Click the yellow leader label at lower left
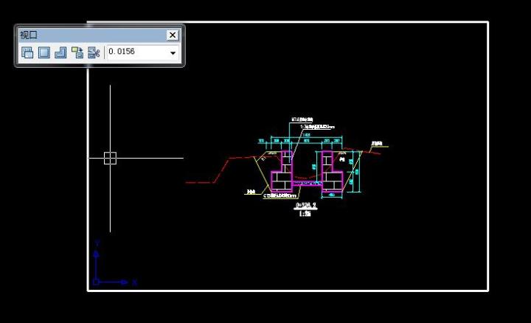The image size is (531, 323). [x=251, y=192]
